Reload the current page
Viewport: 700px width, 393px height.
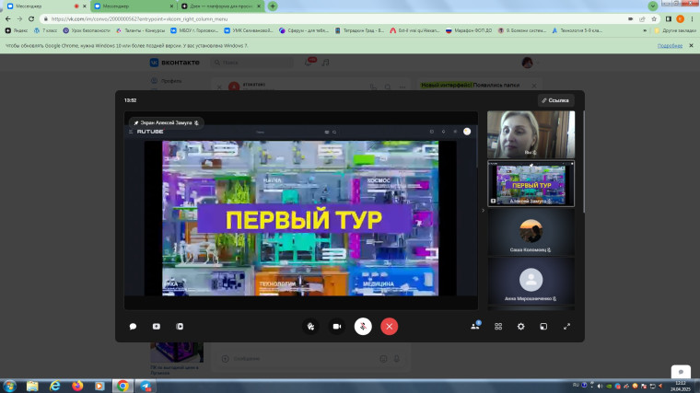(x=31, y=18)
